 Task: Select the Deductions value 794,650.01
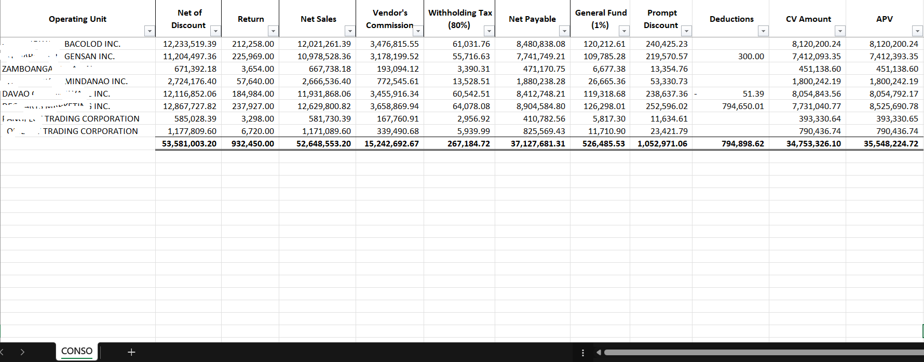point(743,106)
